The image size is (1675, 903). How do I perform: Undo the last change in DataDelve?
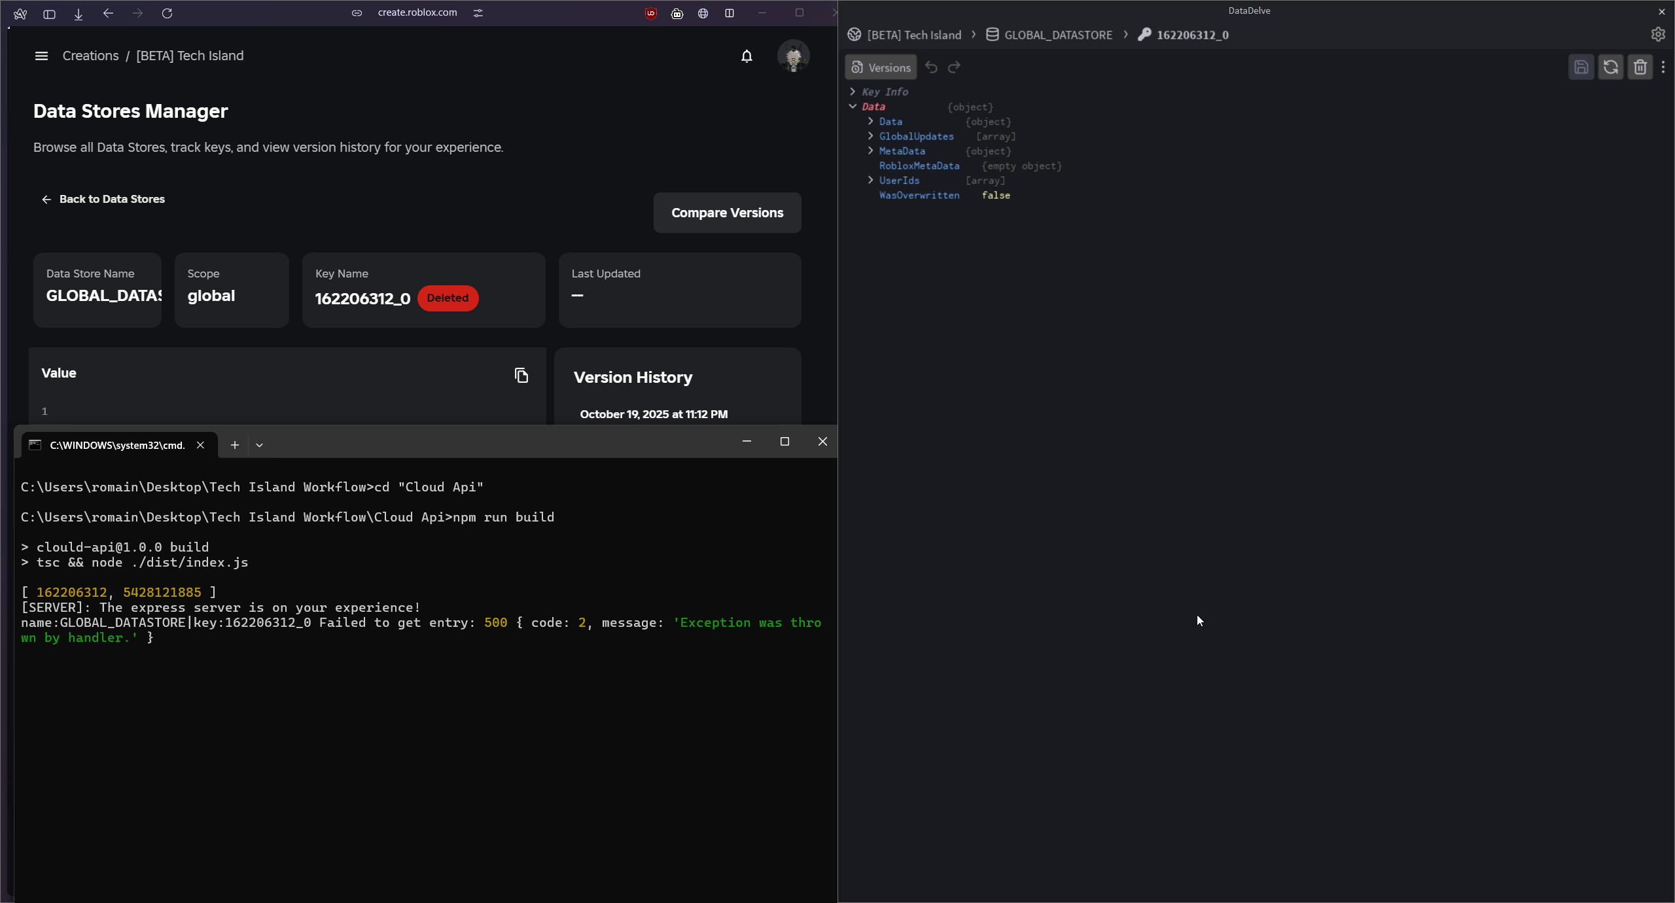point(932,67)
